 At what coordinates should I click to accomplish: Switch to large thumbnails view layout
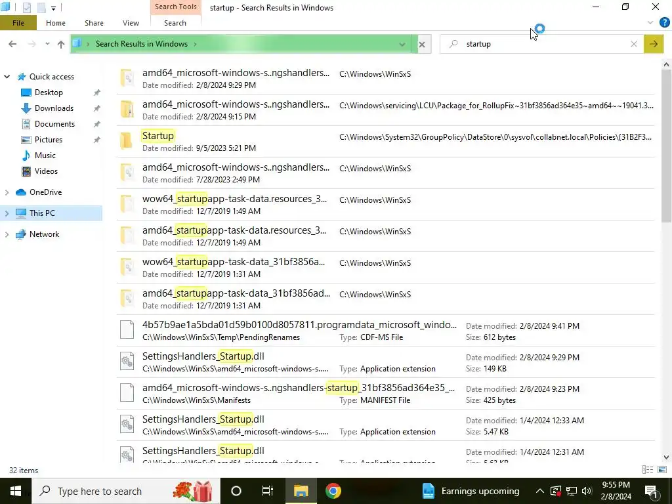662,470
